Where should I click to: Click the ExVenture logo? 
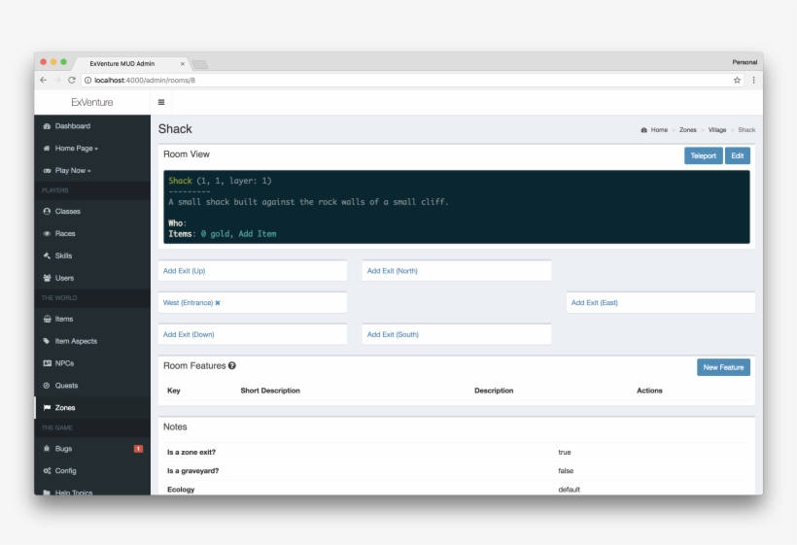coord(92,102)
